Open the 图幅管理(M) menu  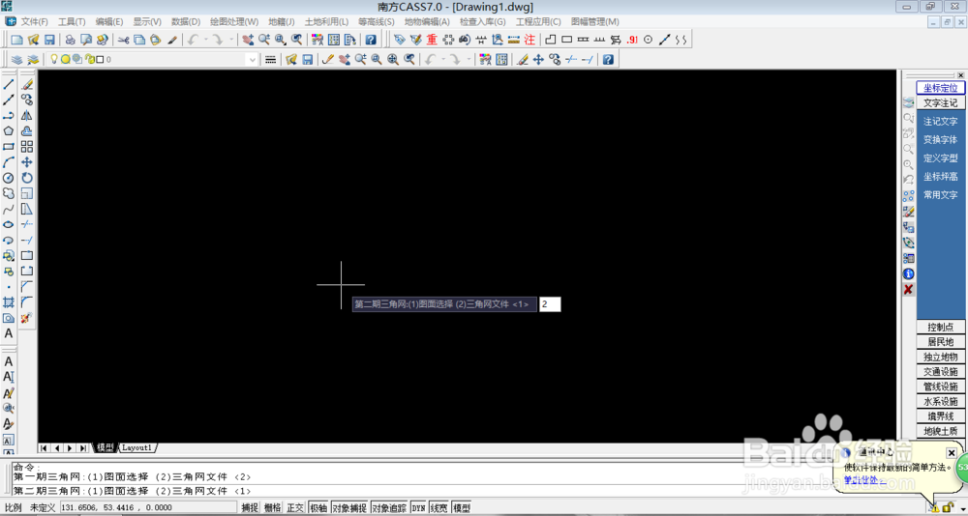(595, 21)
